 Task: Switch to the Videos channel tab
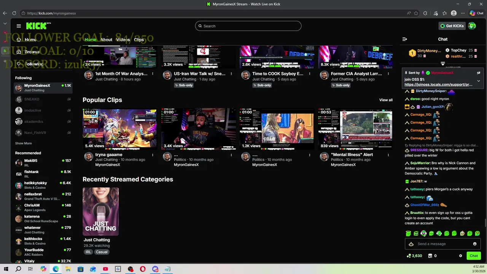123,40
